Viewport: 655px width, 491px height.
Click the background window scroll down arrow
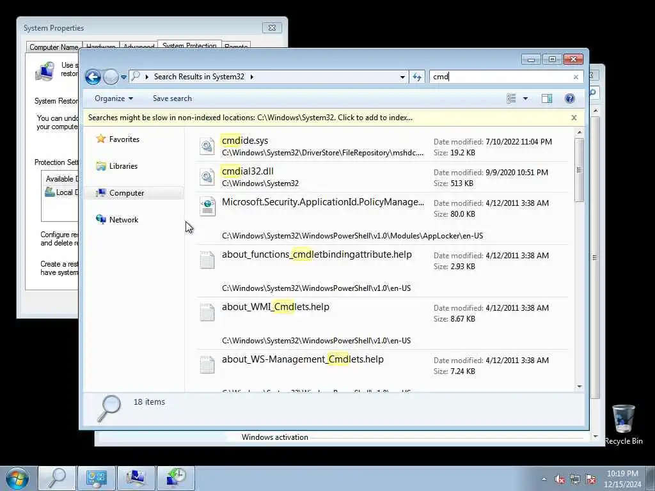tap(596, 437)
